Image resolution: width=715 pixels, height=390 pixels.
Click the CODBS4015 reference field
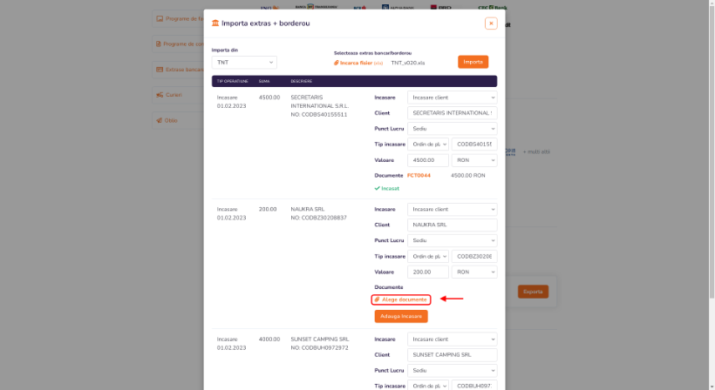point(474,145)
